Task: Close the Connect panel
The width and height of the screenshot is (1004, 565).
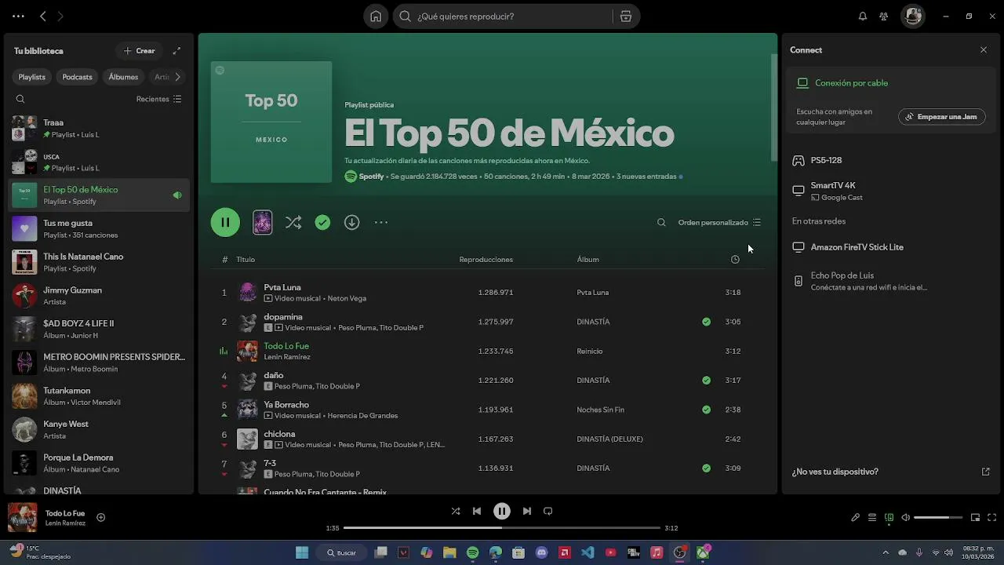Action: pos(984,50)
